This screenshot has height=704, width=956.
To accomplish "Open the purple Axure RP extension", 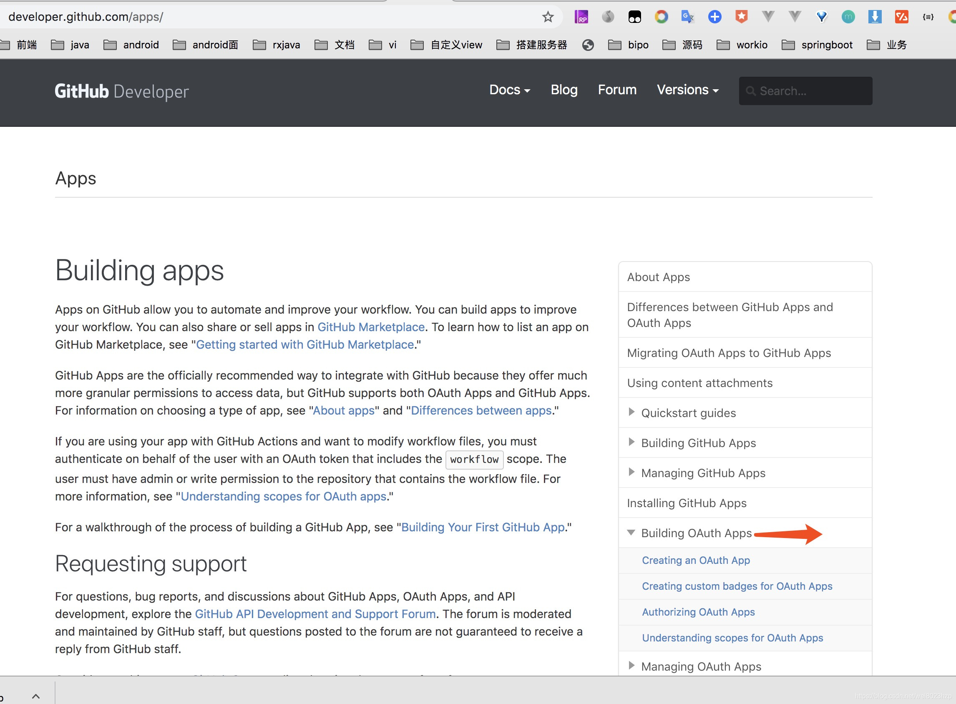I will [x=581, y=17].
